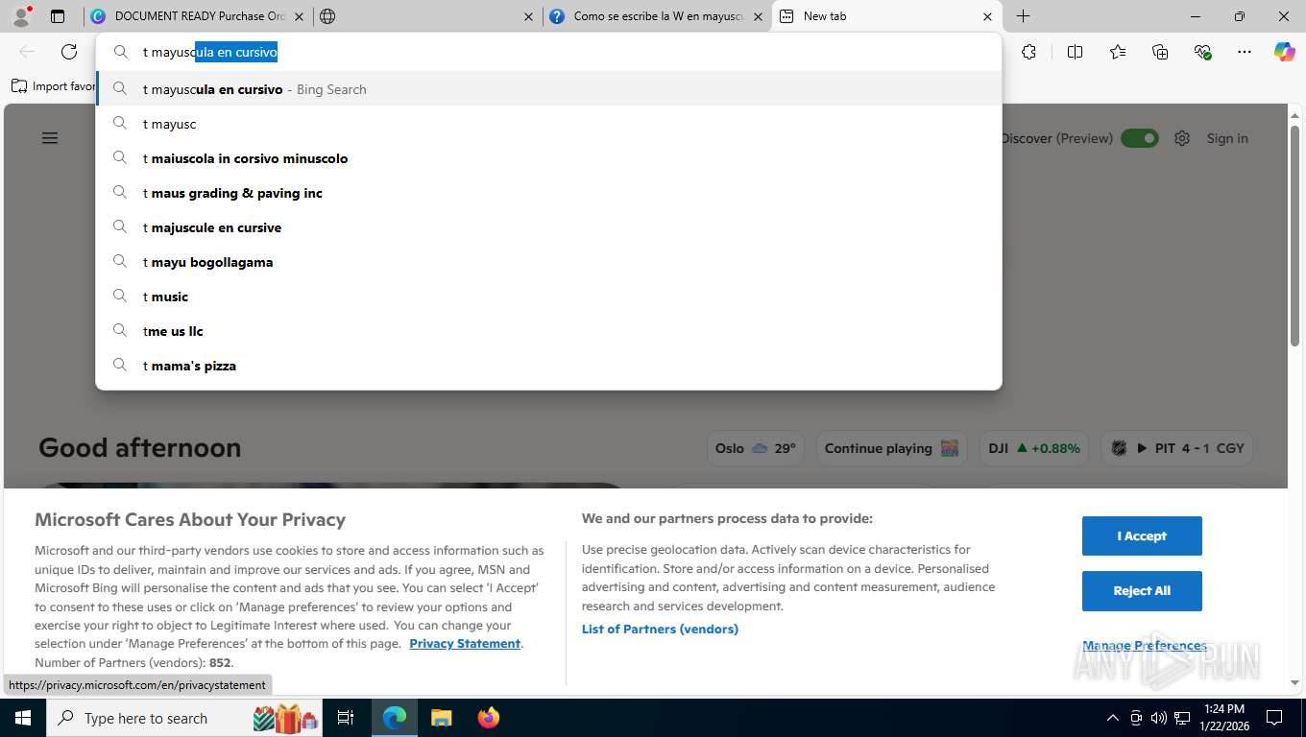This screenshot has height=737, width=1306.
Task: Select suggestion 't mayuscula en cursivo' Bing Search
Action: [548, 89]
